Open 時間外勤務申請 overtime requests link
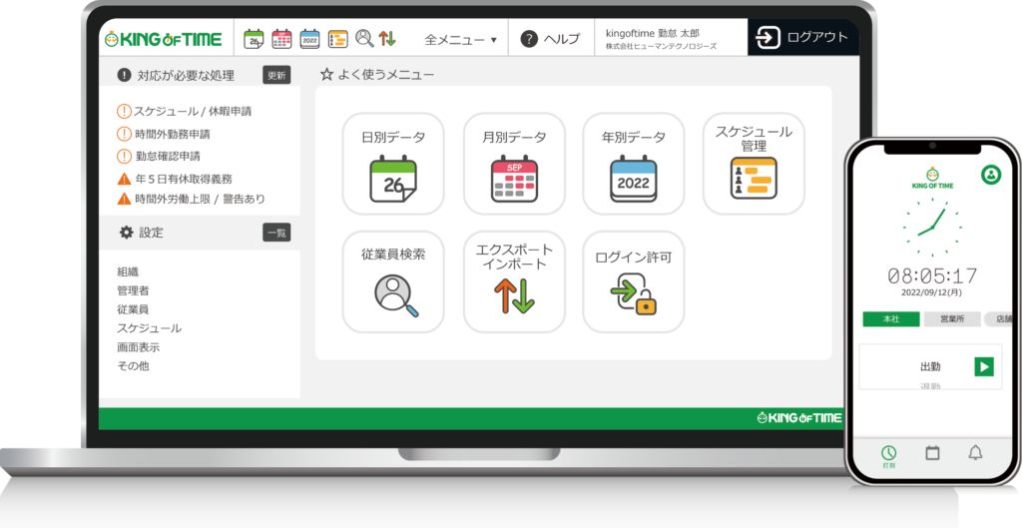1022x528 pixels. coord(171,134)
